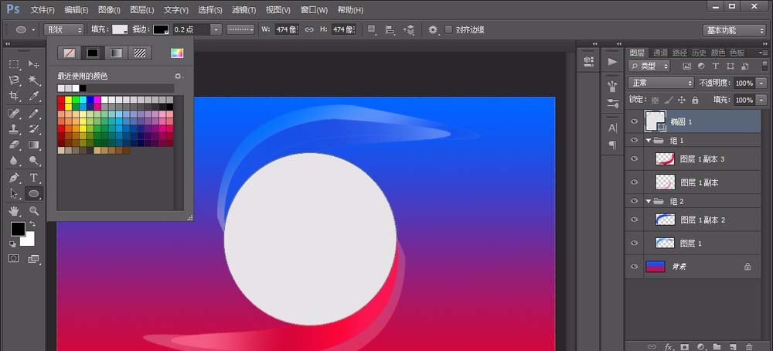Choose the Magic Wand tool
Viewport: 773px width, 351px height.
pyautogui.click(x=34, y=80)
